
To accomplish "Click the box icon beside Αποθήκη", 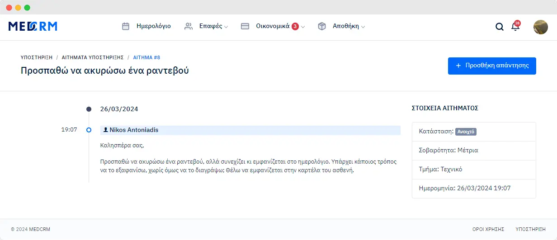I will tap(322, 26).
